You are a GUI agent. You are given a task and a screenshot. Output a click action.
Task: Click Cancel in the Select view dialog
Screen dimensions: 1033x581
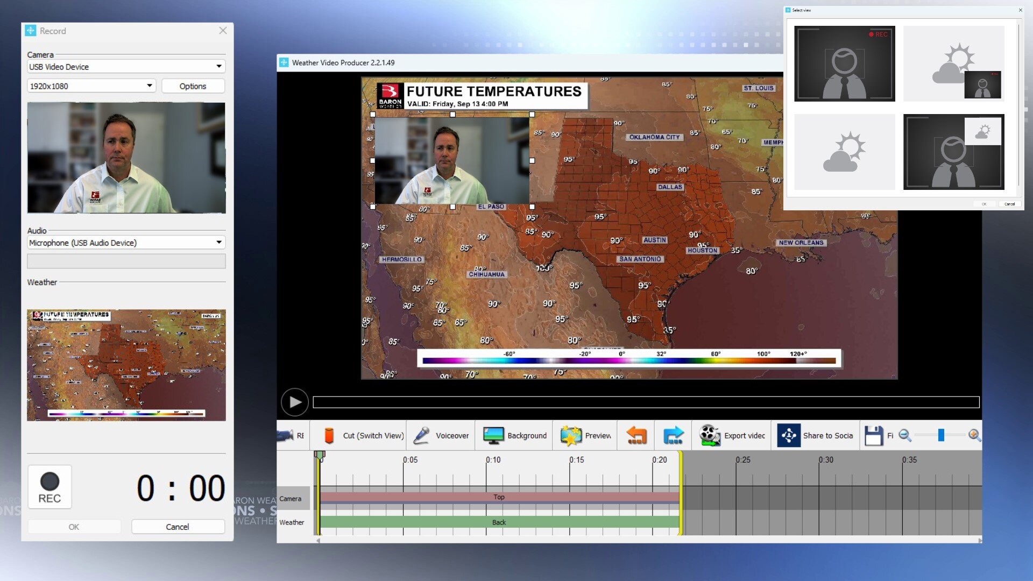click(x=1009, y=204)
